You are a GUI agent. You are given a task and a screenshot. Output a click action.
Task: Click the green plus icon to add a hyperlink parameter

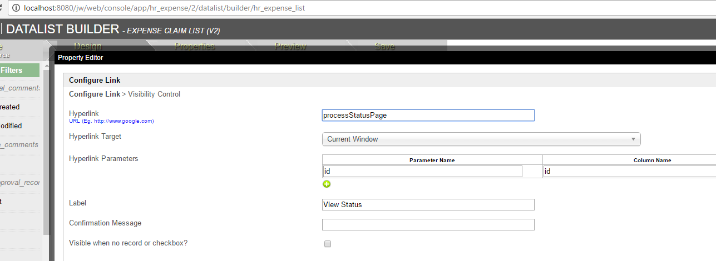coord(327,184)
